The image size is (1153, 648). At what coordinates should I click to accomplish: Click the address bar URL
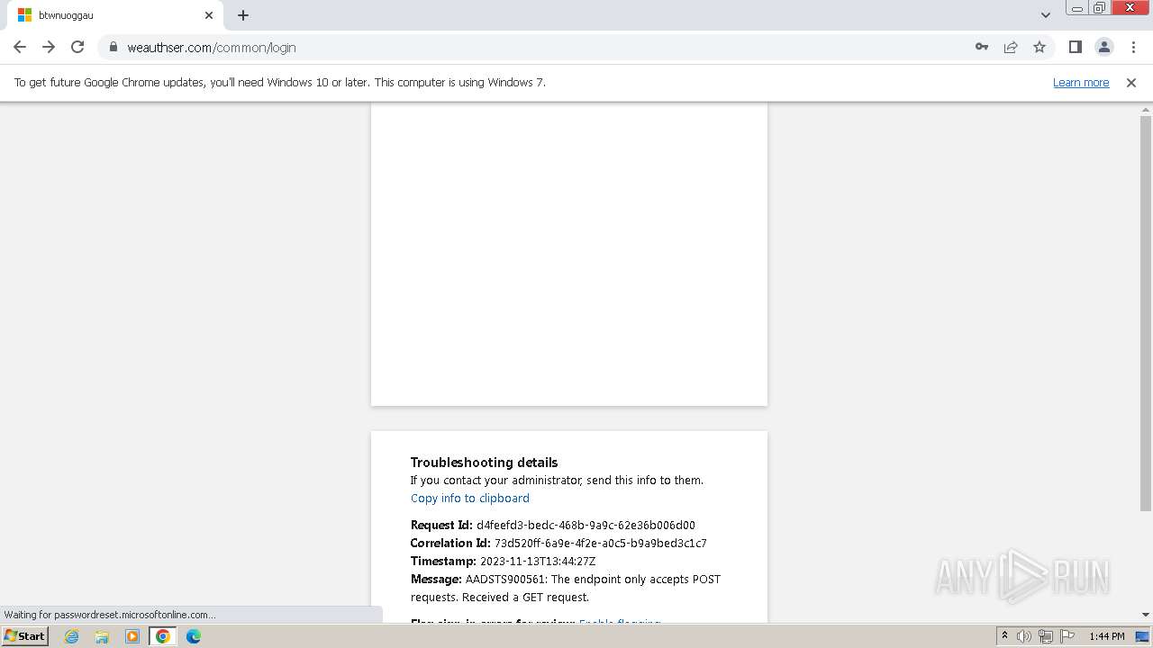pyautogui.click(x=212, y=48)
